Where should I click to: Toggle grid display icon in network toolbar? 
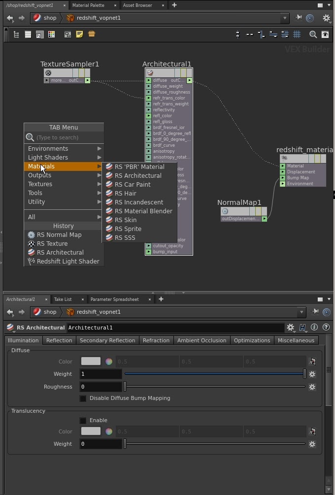pos(297,34)
